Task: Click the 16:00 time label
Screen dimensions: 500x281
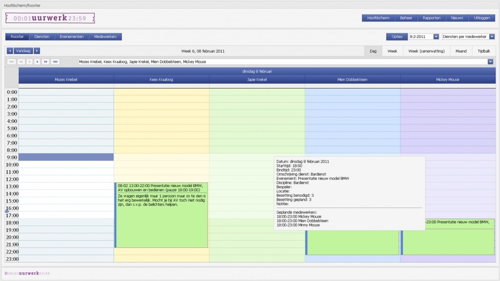Action: pos(12,208)
